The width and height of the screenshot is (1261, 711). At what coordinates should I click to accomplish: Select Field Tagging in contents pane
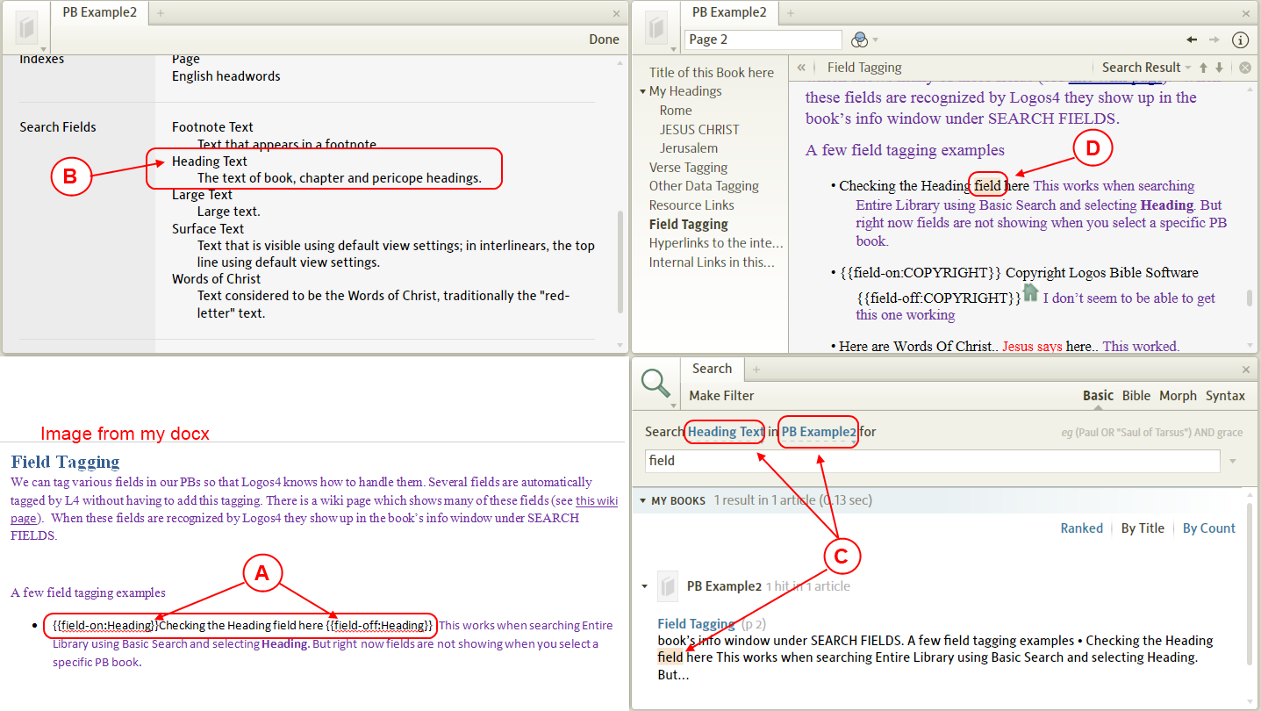click(688, 225)
